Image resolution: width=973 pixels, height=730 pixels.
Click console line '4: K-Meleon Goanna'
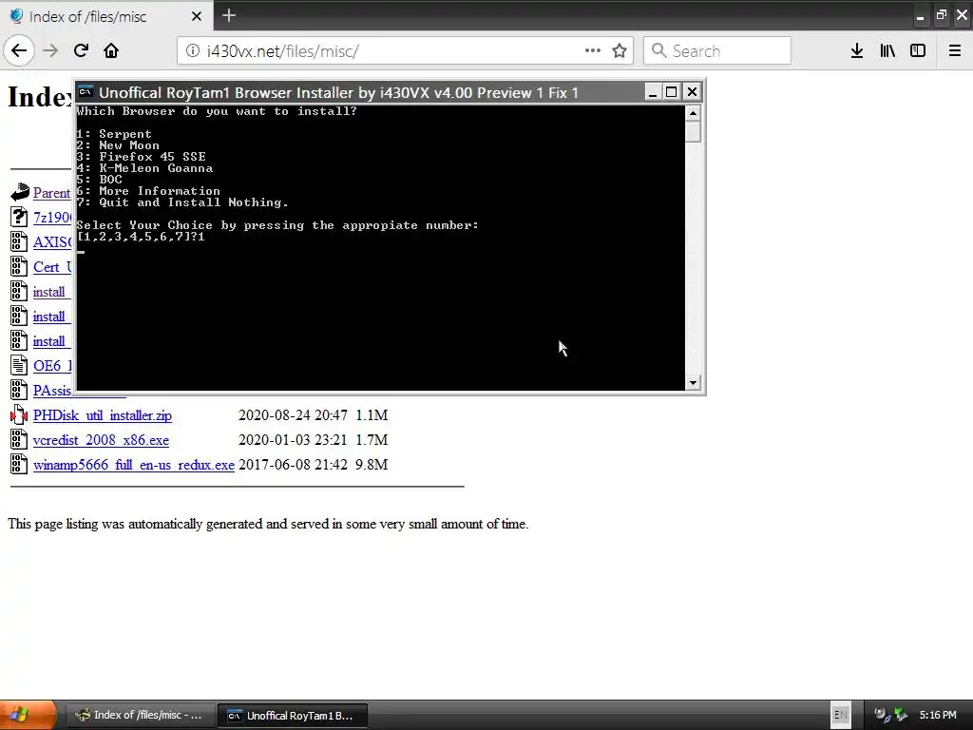pyautogui.click(x=144, y=168)
